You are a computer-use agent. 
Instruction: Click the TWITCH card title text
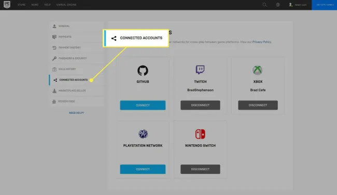[200, 82]
